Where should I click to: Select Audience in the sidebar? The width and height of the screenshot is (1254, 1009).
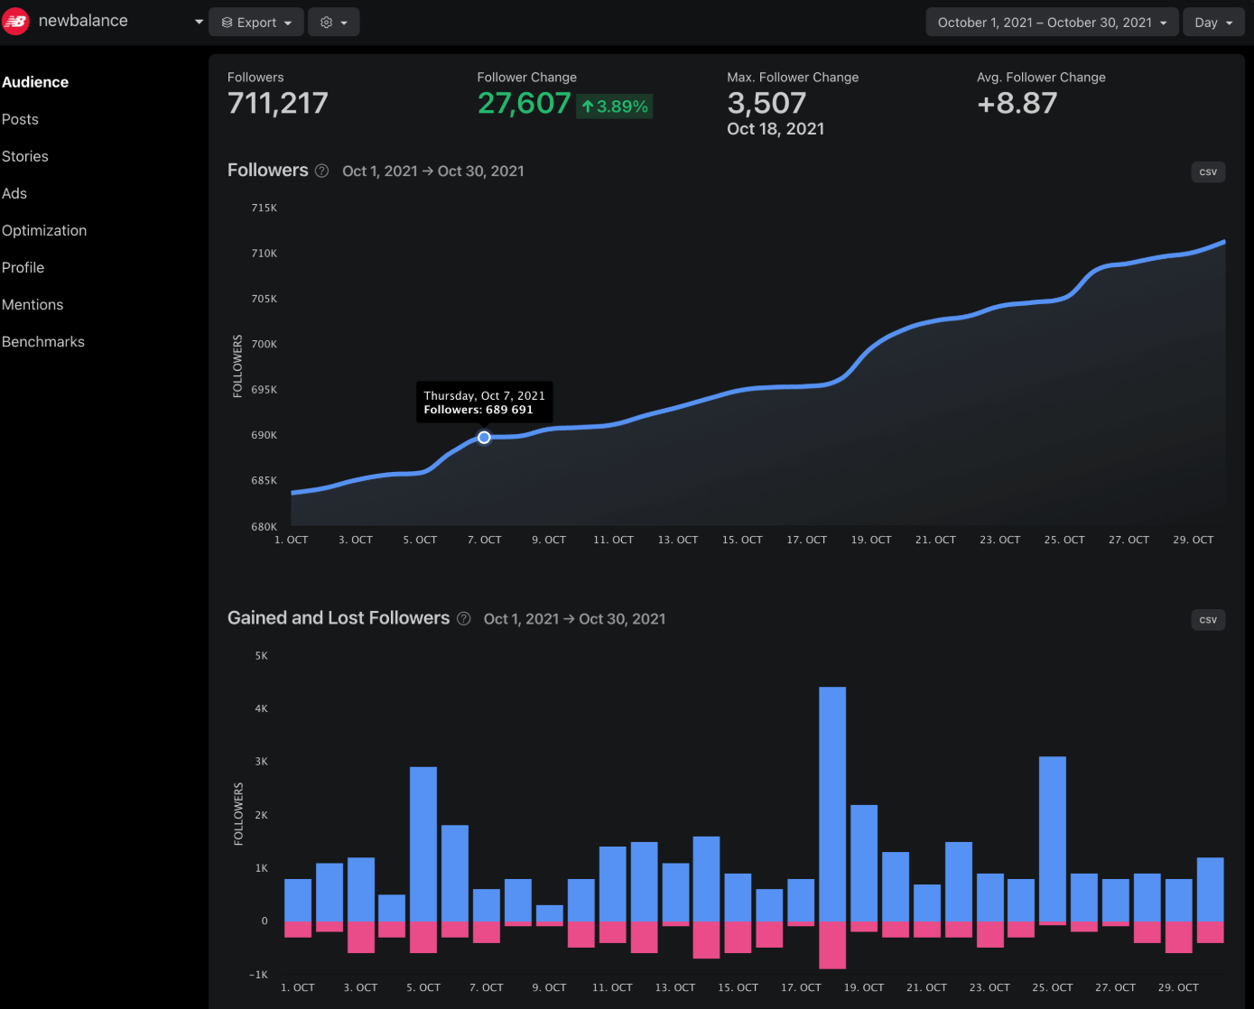click(35, 82)
